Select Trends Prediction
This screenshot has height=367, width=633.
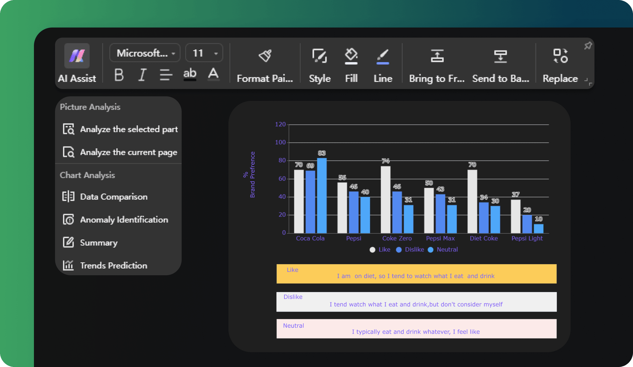105,265
